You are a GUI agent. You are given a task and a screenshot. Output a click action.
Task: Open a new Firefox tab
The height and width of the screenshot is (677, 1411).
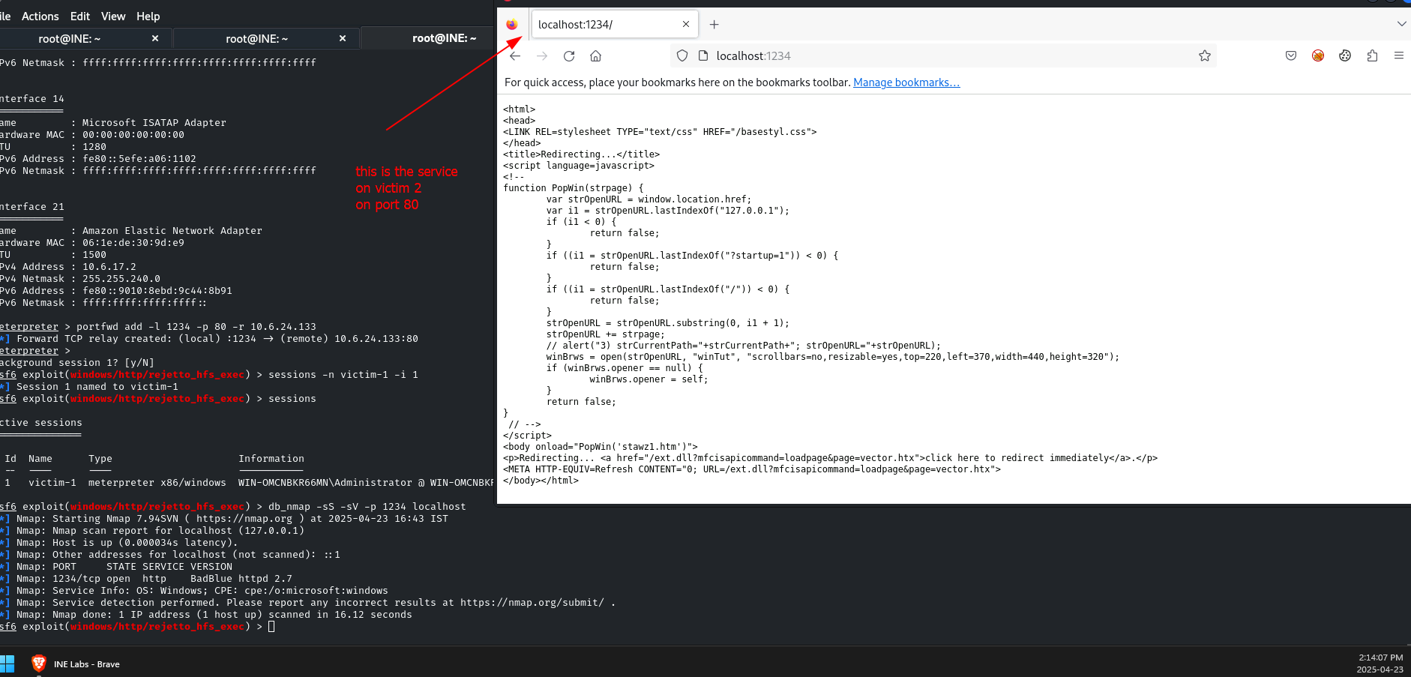714,25
